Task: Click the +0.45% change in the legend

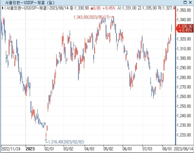Action: tap(109, 8)
